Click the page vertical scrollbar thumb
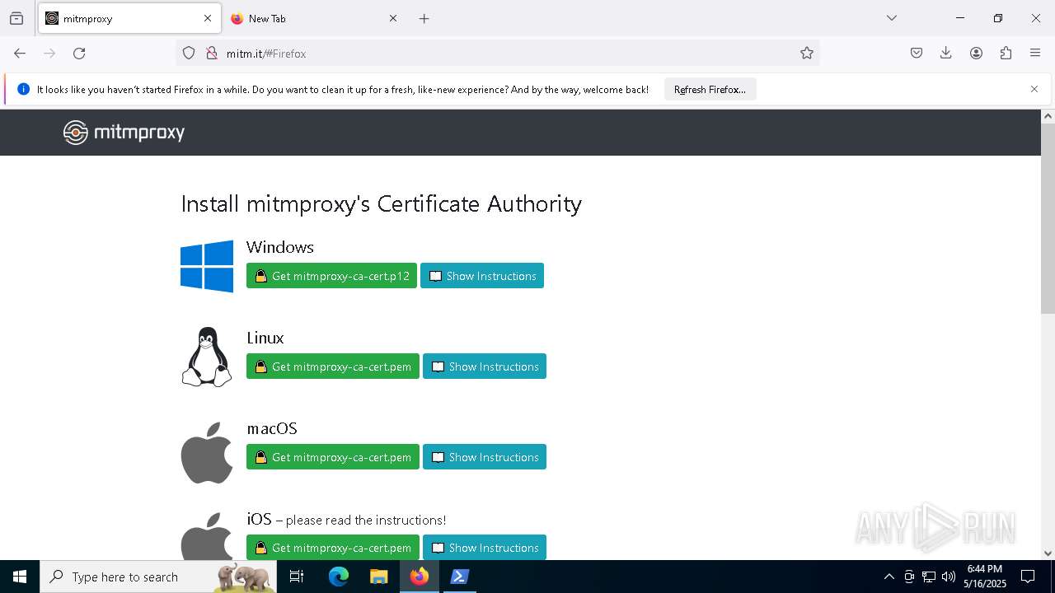 [x=1048, y=218]
